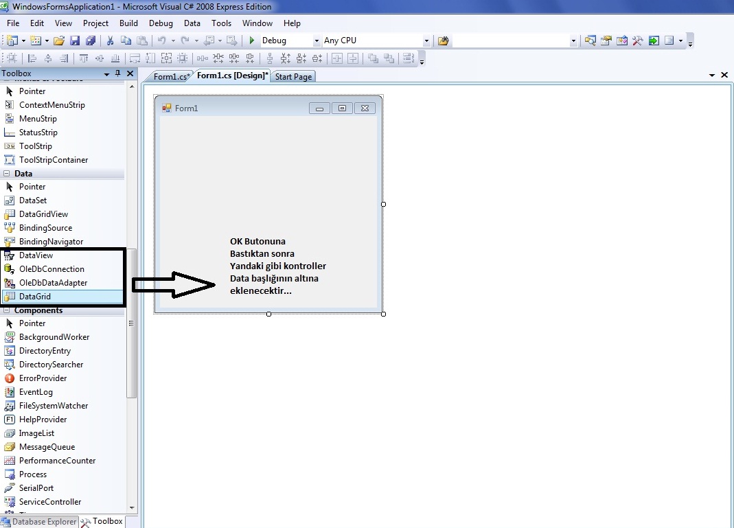
Task: Click the Toolbox hammer-and-wrench toolbar icon
Action: coord(638,41)
